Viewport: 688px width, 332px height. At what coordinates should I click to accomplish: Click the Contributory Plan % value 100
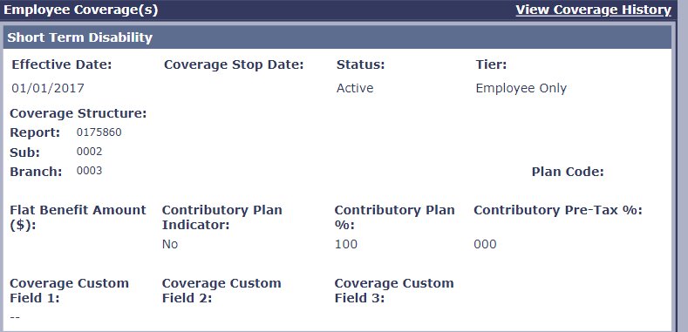346,244
